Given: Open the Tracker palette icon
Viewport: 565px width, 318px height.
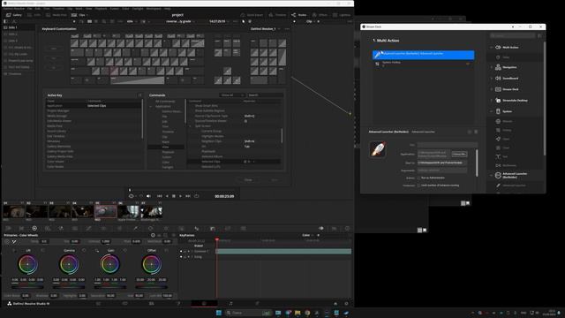Looking at the screenshot, I should point(166,228).
